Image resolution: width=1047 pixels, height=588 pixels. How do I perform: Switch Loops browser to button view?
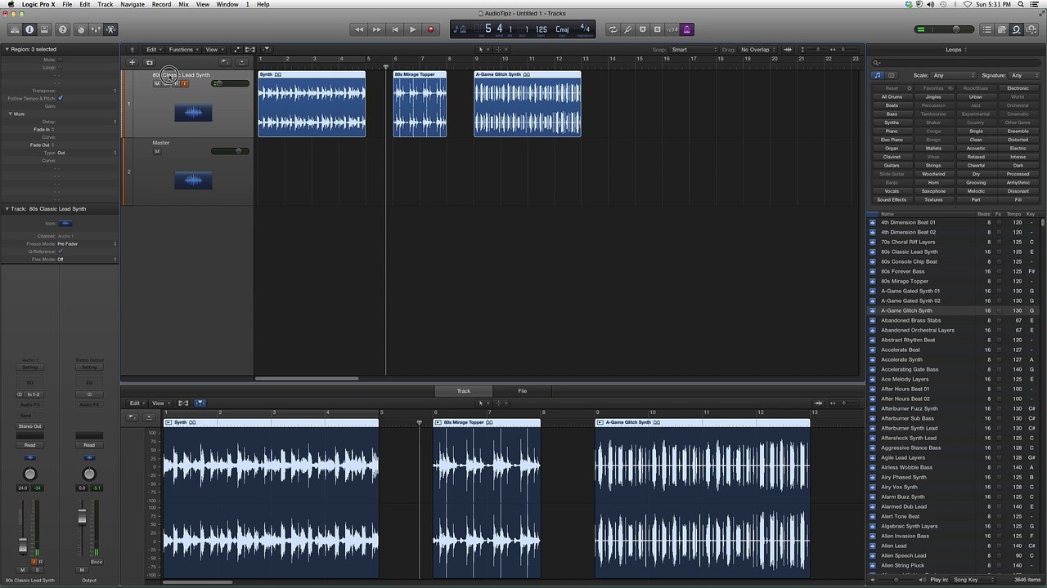point(878,75)
